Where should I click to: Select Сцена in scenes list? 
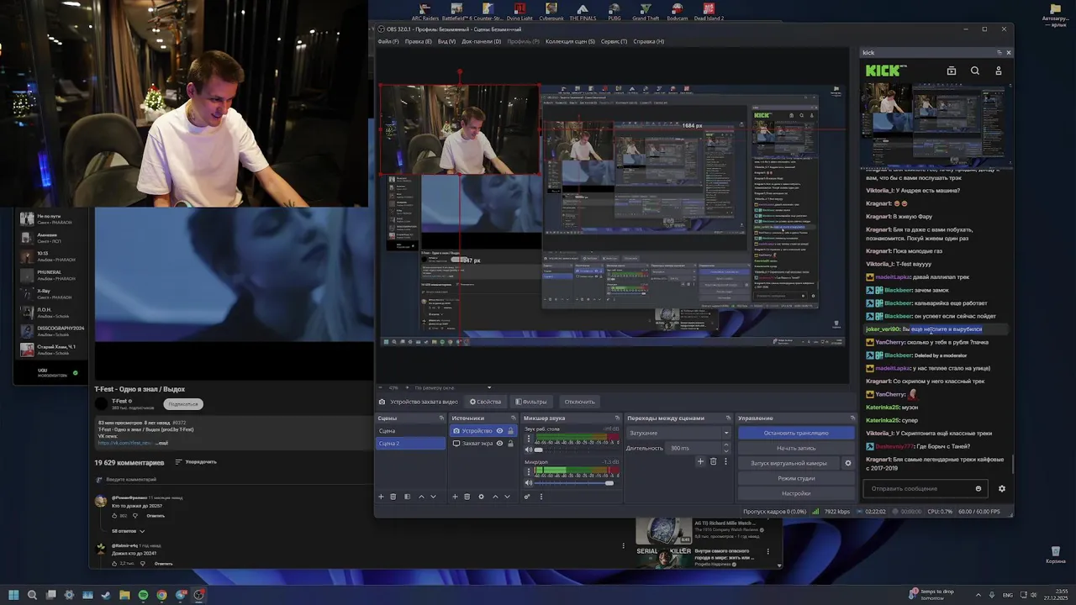click(x=410, y=431)
